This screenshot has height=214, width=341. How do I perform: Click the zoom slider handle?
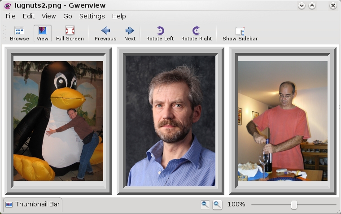[294, 205]
